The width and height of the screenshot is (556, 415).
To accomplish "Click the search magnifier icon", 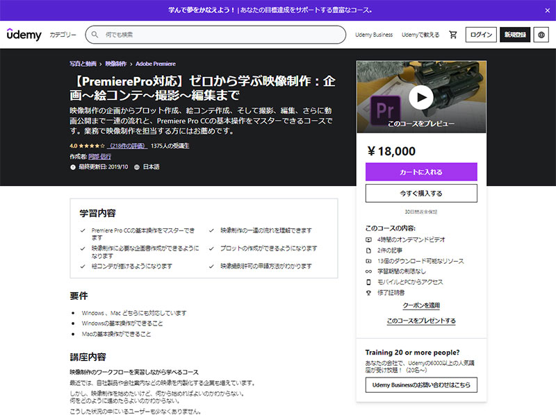I will click(x=95, y=34).
